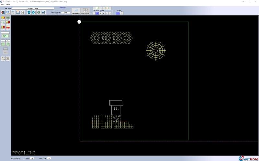The image size is (259, 161).
Task: Start simulation with green play button
Action: (97, 8)
